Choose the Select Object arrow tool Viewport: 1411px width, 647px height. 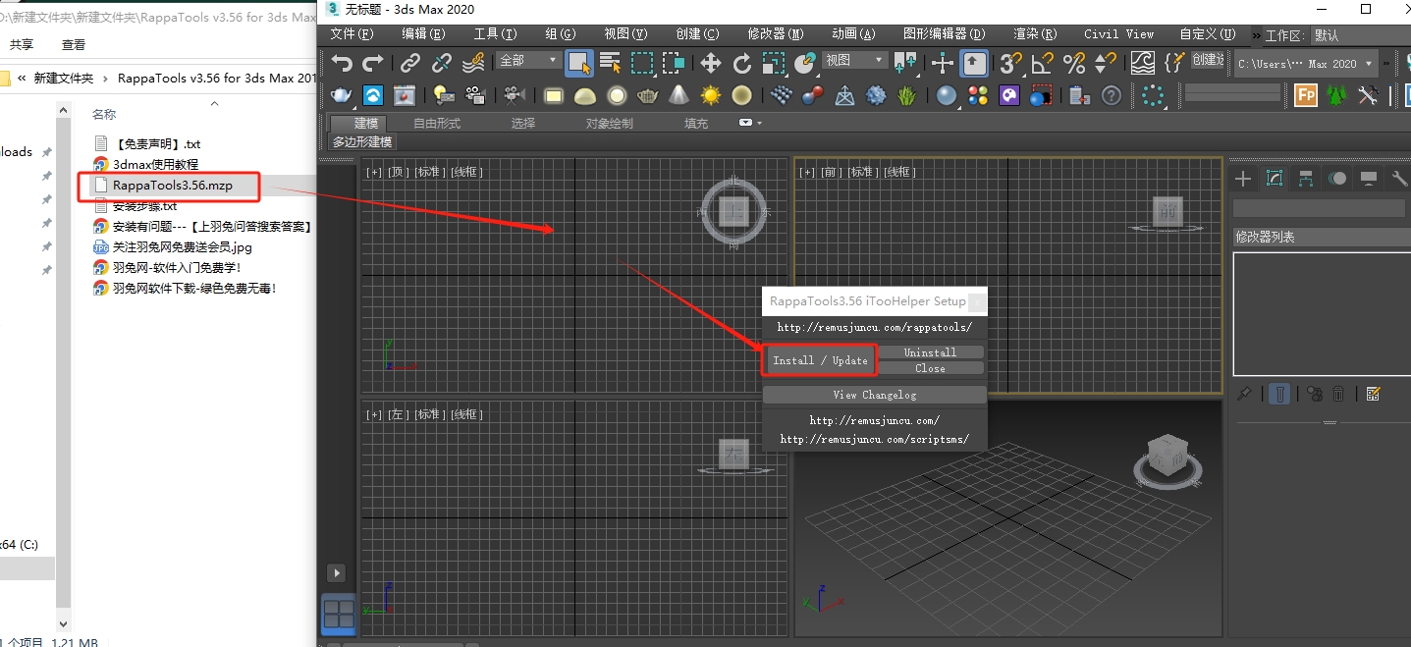[x=578, y=64]
